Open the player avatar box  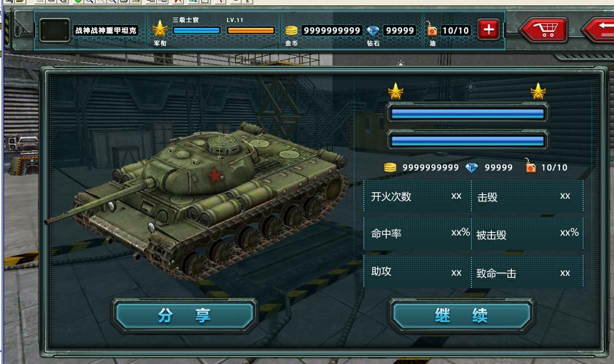pyautogui.click(x=55, y=30)
